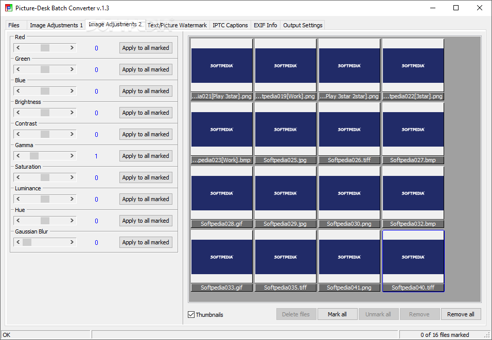The height and width of the screenshot is (340, 492).
Task: Select the Softpedia035.tiff thumbnail
Action: tap(285, 261)
